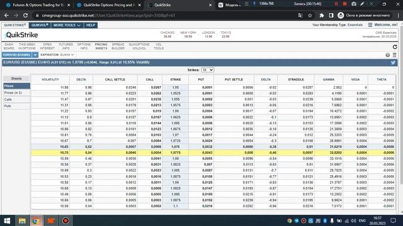Select the Prices sheet in sidebar
This screenshot has width=403, height=226.
coord(17,86)
